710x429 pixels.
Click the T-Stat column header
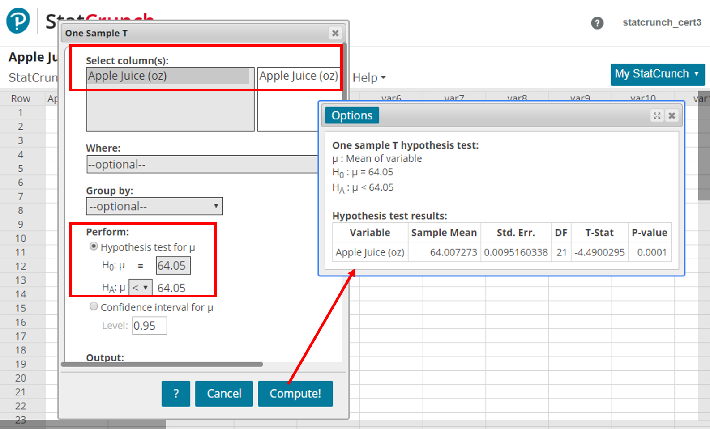point(599,233)
